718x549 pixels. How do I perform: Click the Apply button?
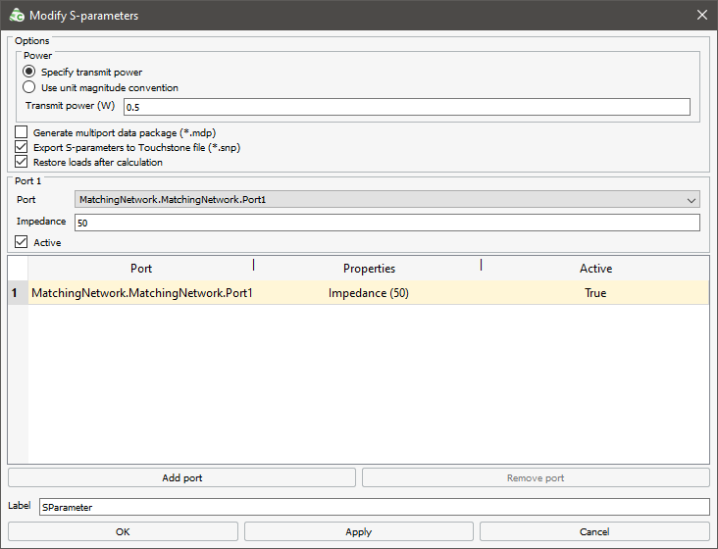(359, 531)
